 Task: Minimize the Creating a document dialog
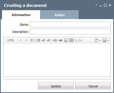click(x=101, y=6)
